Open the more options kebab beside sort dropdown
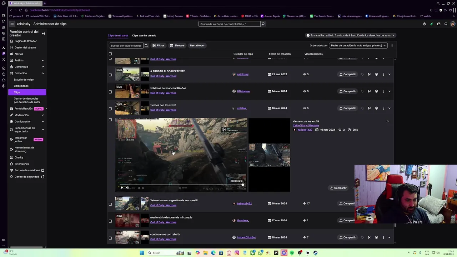The height and width of the screenshot is (257, 457). click(x=392, y=45)
